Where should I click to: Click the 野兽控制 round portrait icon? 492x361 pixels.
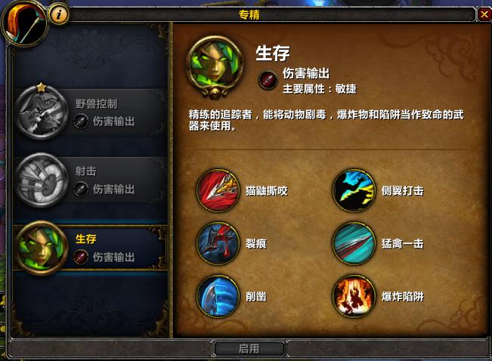pyautogui.click(x=42, y=113)
